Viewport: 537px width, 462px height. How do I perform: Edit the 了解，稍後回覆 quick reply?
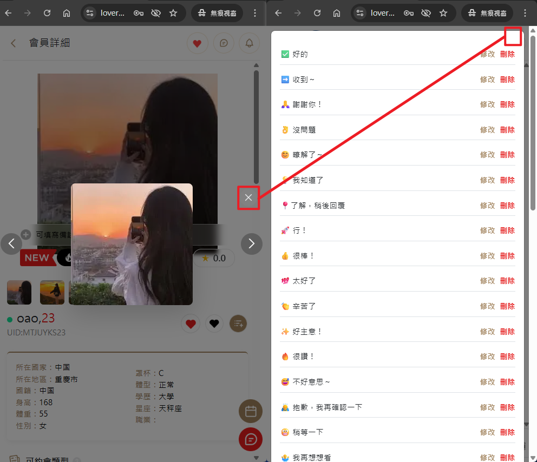(487, 206)
